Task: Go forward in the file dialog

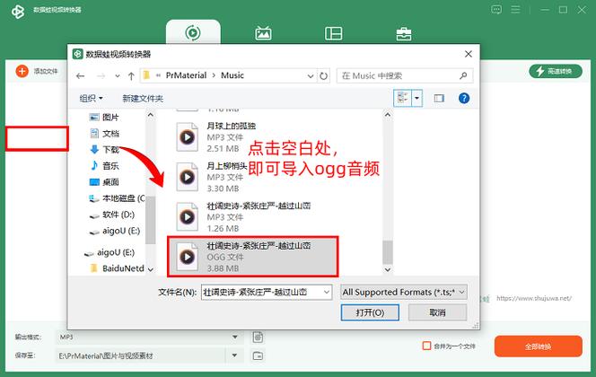Action: click(x=101, y=76)
